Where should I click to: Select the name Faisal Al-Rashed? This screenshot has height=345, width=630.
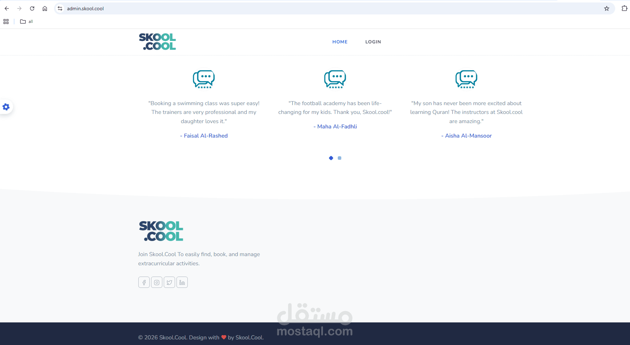click(206, 136)
